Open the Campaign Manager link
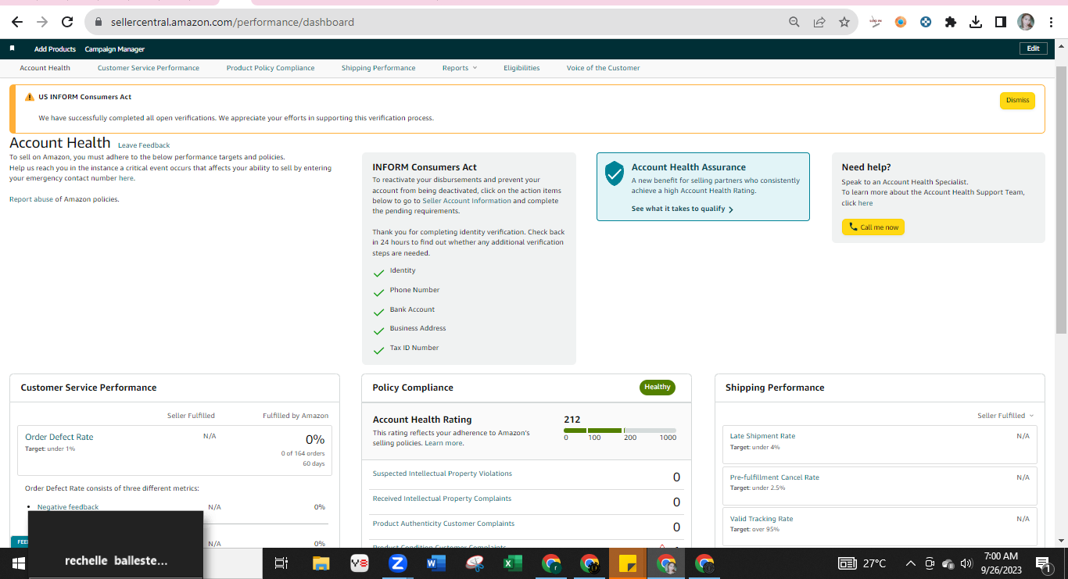 tap(115, 49)
